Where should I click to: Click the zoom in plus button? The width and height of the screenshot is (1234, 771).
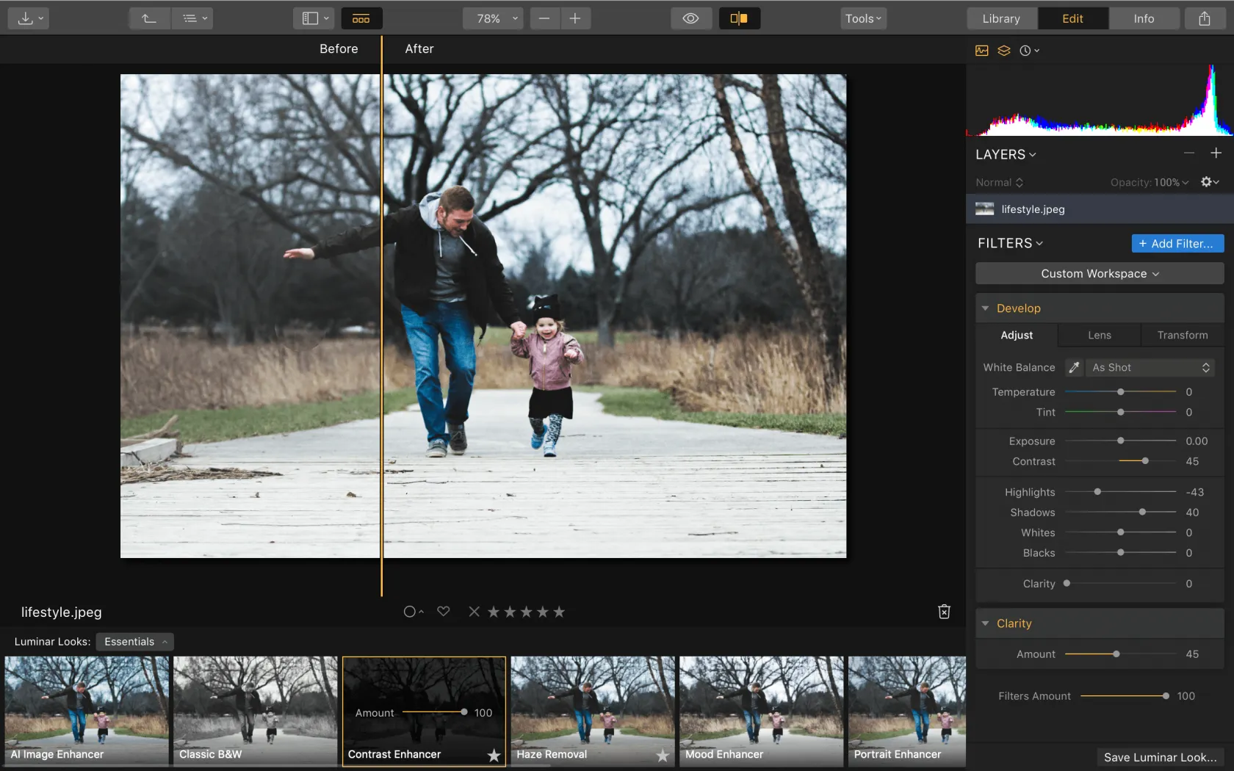(575, 18)
